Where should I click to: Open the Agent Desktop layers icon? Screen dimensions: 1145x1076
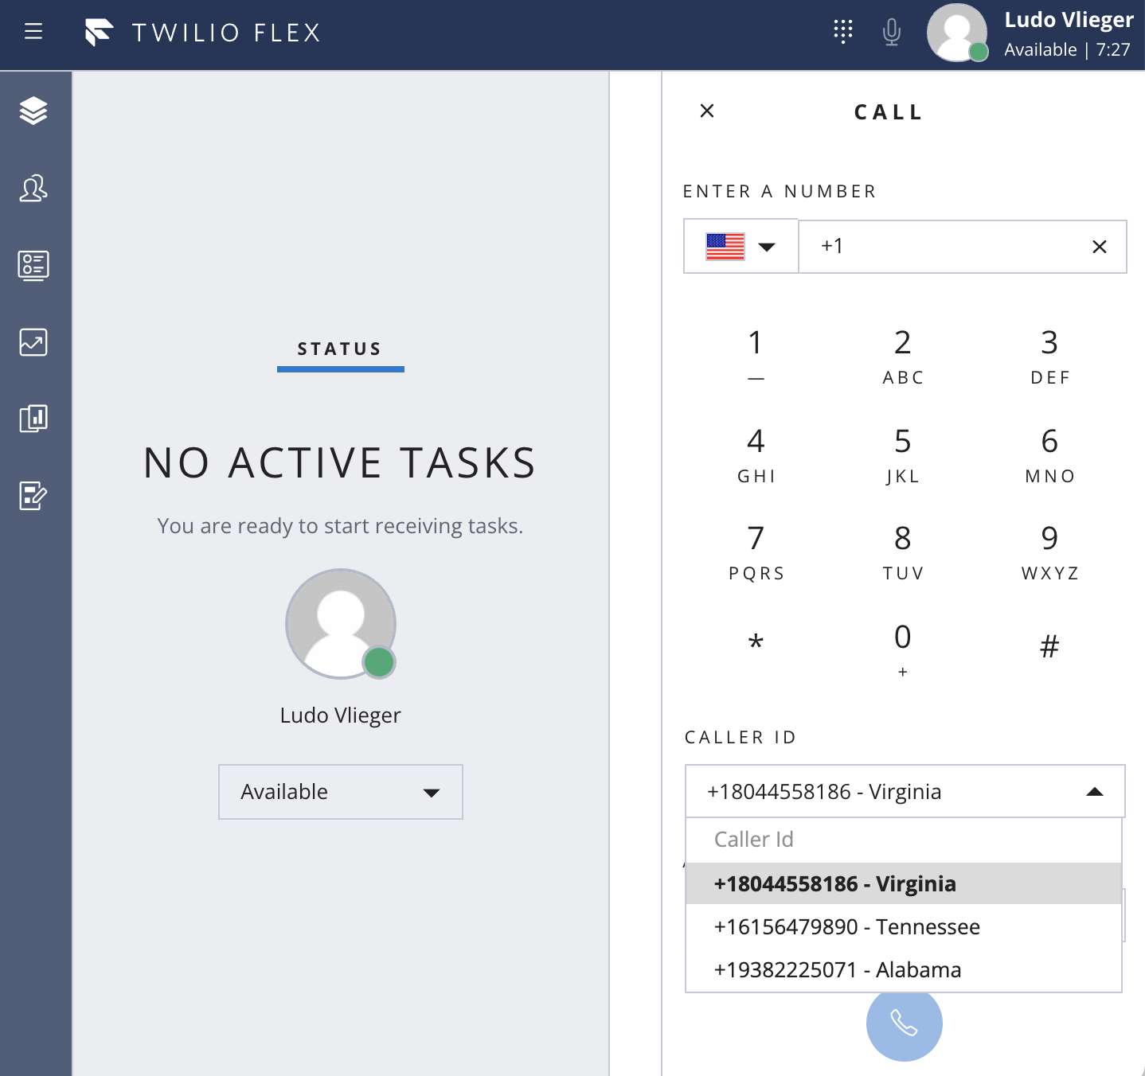coord(33,111)
